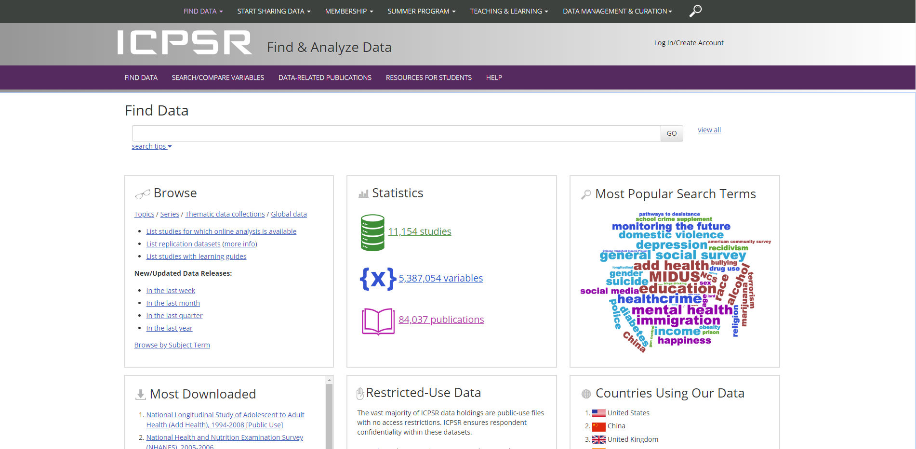Click the (more info) link
The image size is (916, 449).
coord(239,244)
